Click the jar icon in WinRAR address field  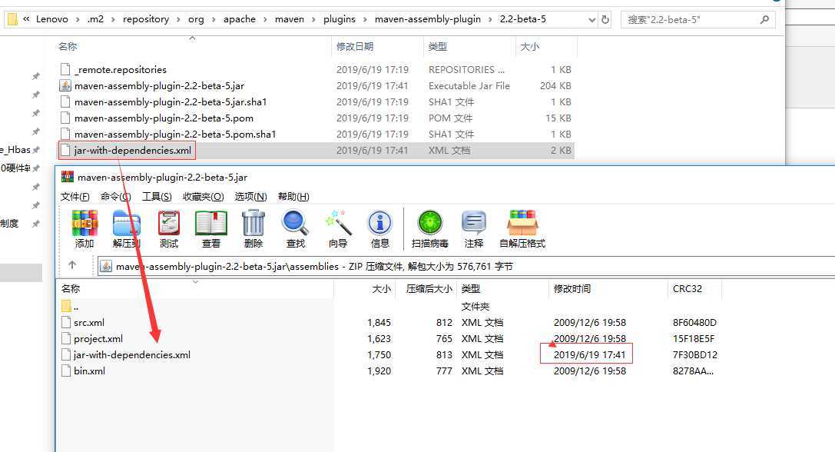click(x=106, y=266)
